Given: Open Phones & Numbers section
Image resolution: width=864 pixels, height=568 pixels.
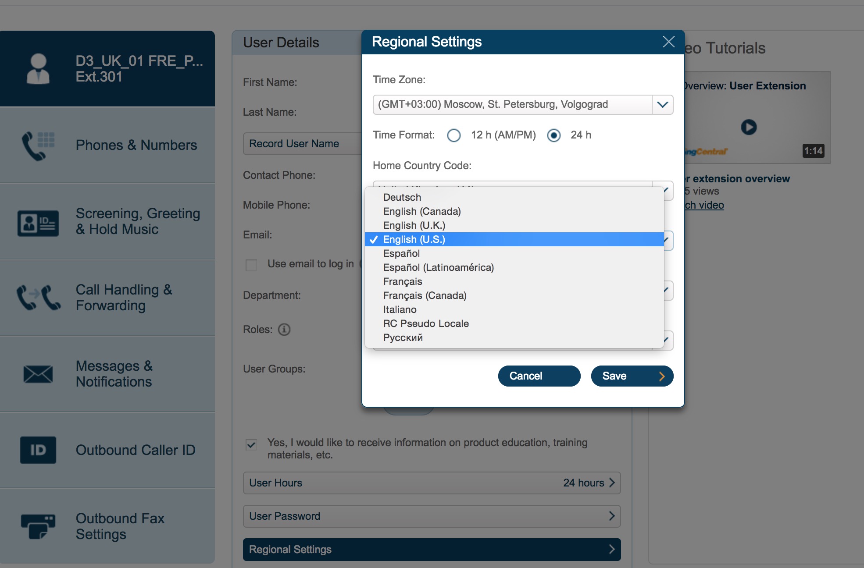Looking at the screenshot, I should (x=107, y=146).
